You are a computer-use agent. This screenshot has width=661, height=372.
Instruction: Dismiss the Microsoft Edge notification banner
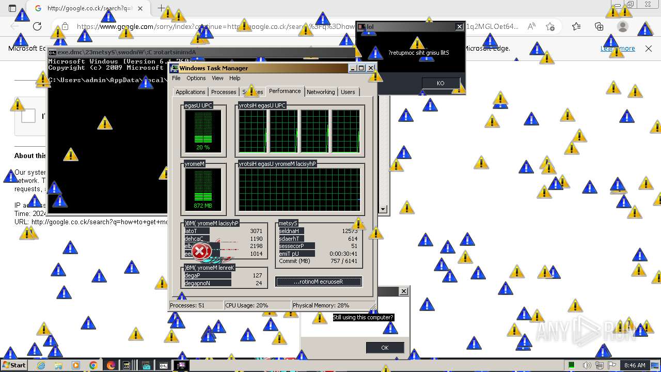point(649,49)
